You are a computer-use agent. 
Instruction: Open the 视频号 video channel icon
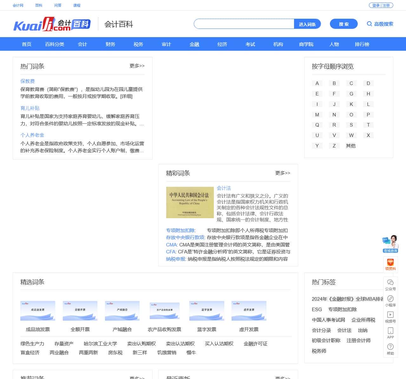390,317
